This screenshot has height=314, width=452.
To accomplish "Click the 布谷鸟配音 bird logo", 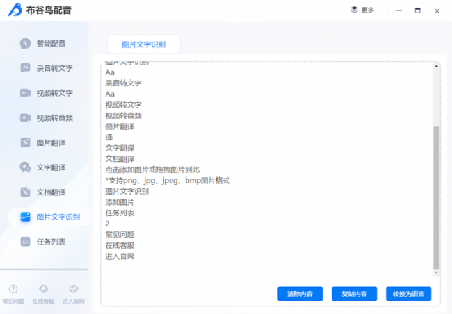I will click(x=15, y=10).
